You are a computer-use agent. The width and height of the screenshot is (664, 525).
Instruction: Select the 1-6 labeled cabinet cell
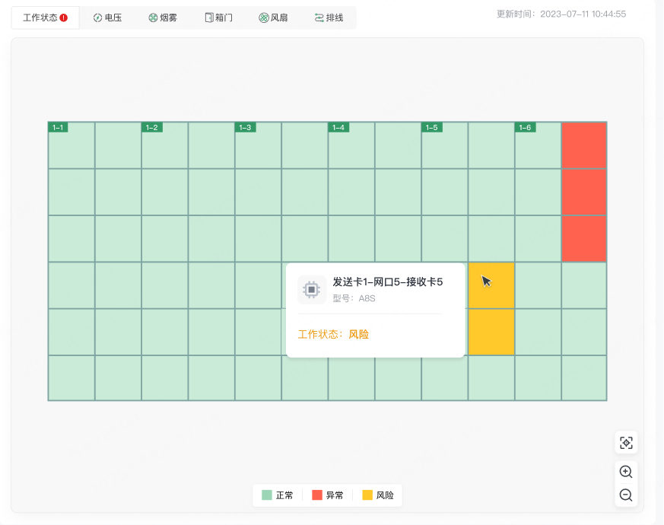538,145
